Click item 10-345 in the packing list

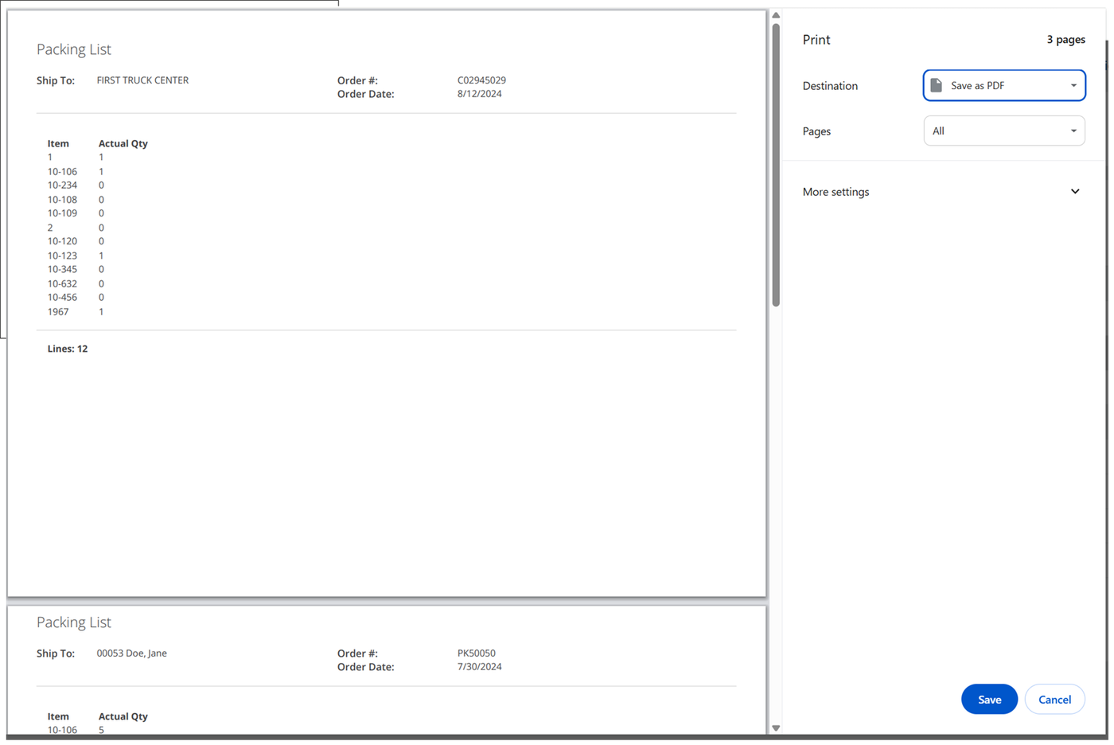coord(62,269)
